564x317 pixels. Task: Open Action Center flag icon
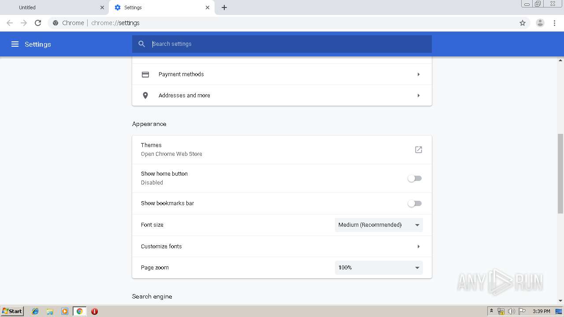[x=522, y=311]
